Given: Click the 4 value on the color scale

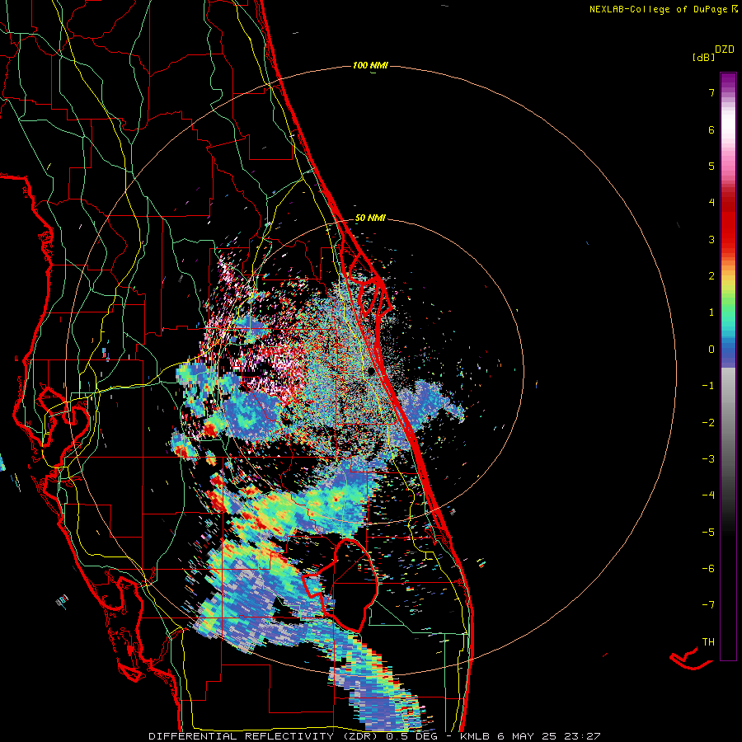Looking at the screenshot, I should [711, 203].
